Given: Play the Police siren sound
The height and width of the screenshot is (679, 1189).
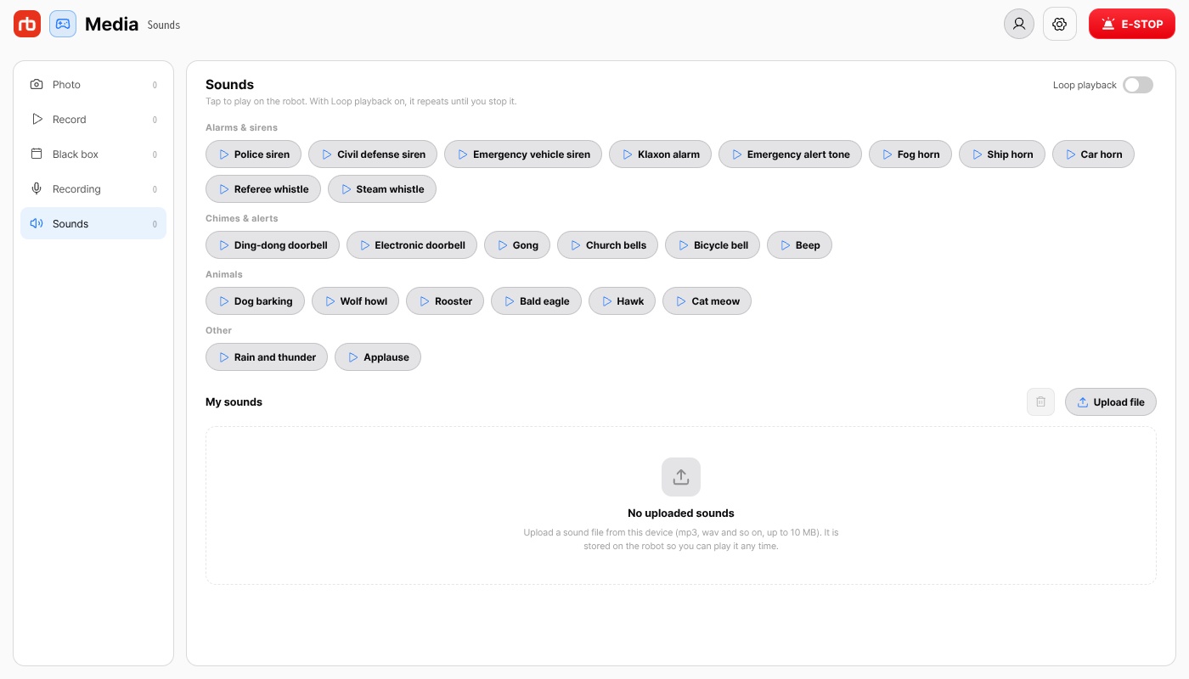Looking at the screenshot, I should pyautogui.click(x=253, y=154).
